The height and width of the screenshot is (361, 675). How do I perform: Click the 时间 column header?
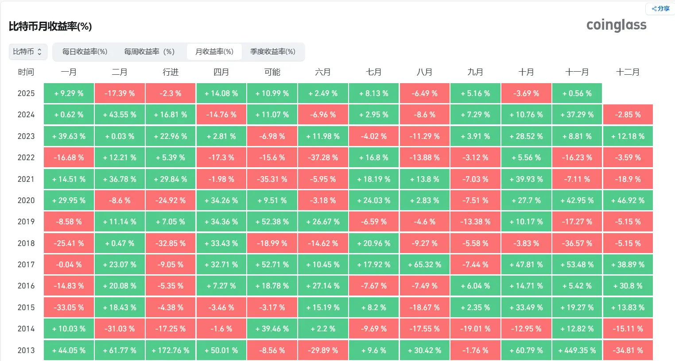point(26,72)
